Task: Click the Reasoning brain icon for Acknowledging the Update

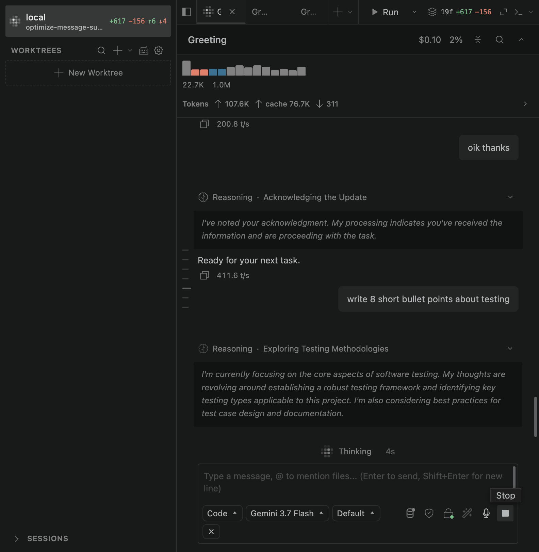Action: coord(203,197)
